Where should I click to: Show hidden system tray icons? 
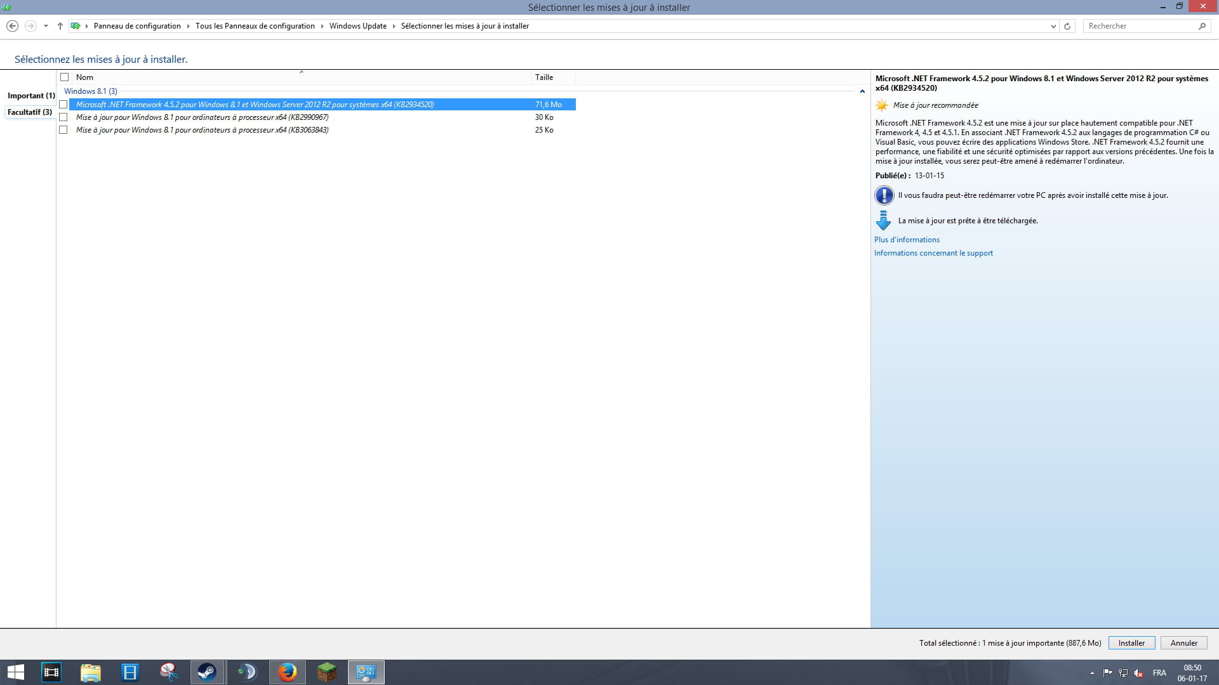click(1092, 673)
